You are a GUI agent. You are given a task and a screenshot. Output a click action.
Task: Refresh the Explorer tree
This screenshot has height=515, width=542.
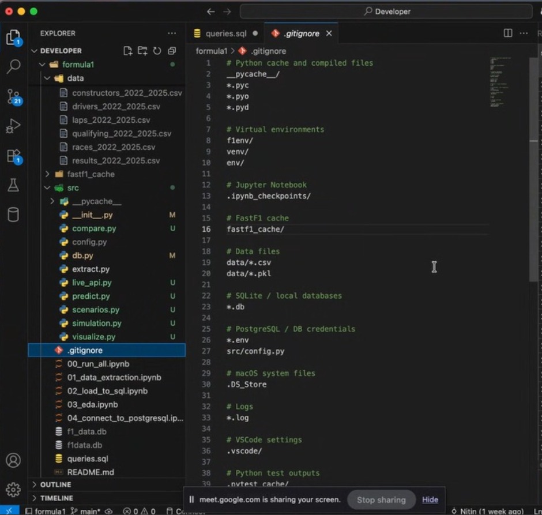157,51
